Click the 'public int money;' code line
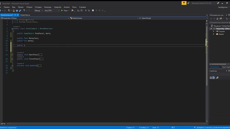Viewport: 230px width, 129px height. [x=26, y=41]
